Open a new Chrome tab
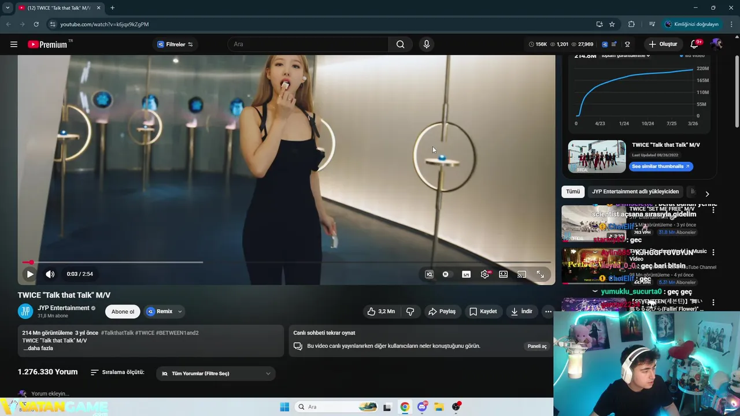This screenshot has height=416, width=740. [112, 8]
